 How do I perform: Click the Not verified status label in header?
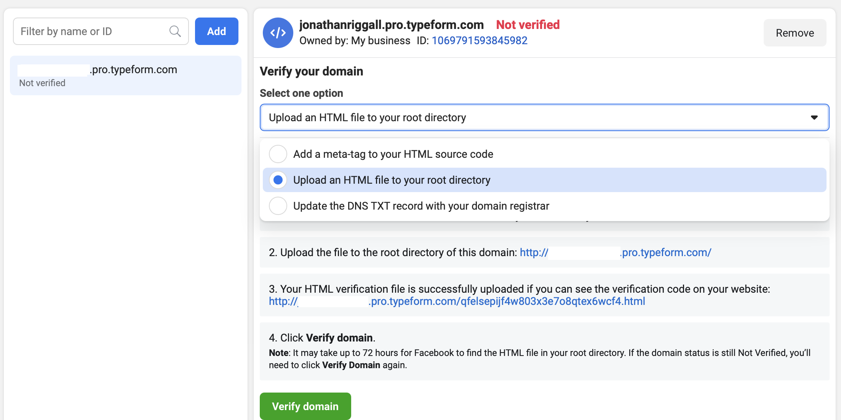tap(528, 25)
